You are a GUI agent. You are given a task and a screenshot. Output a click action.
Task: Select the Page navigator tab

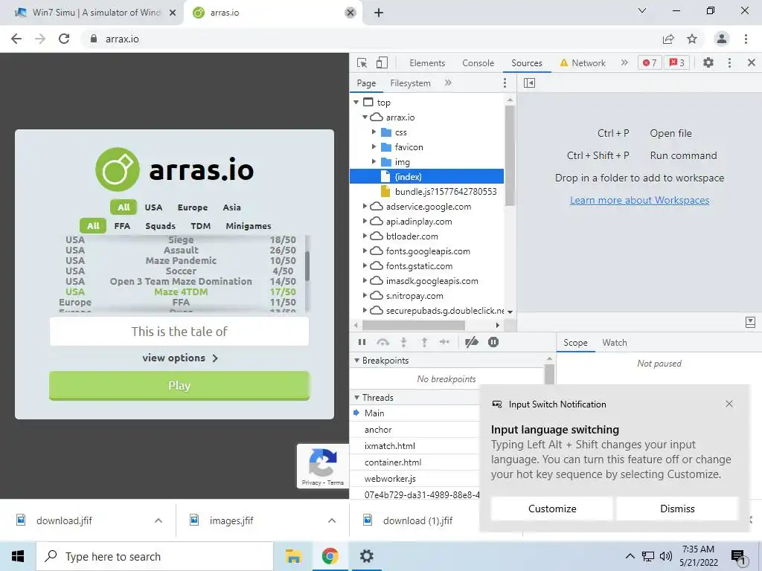pos(366,83)
